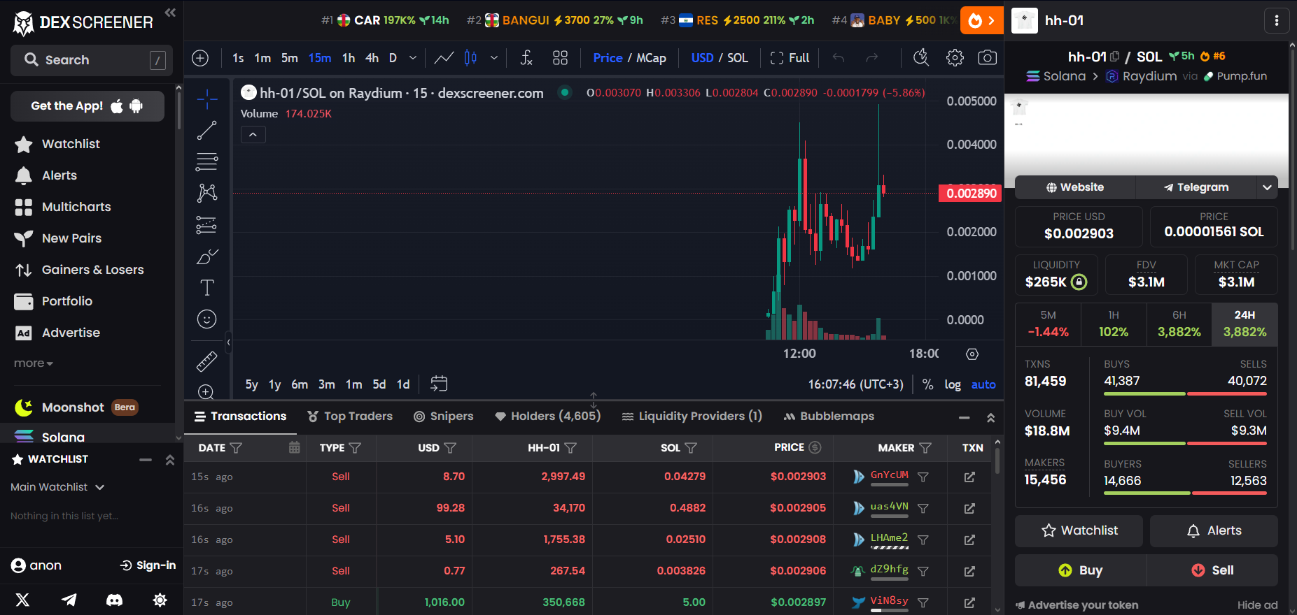
Task: Expand more links beside Telegram
Action: [1267, 187]
